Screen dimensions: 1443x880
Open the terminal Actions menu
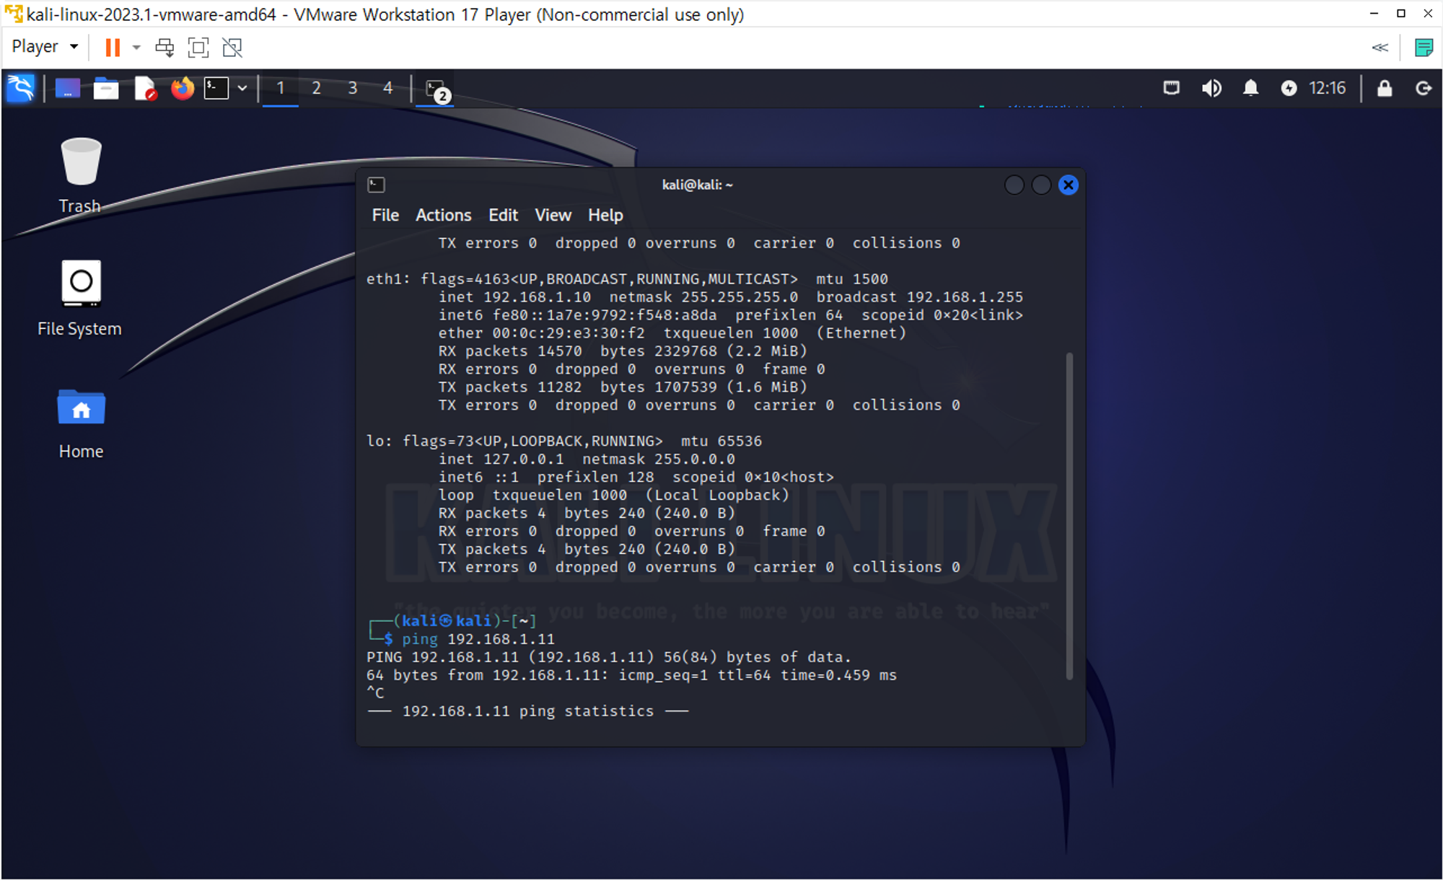pyautogui.click(x=443, y=215)
